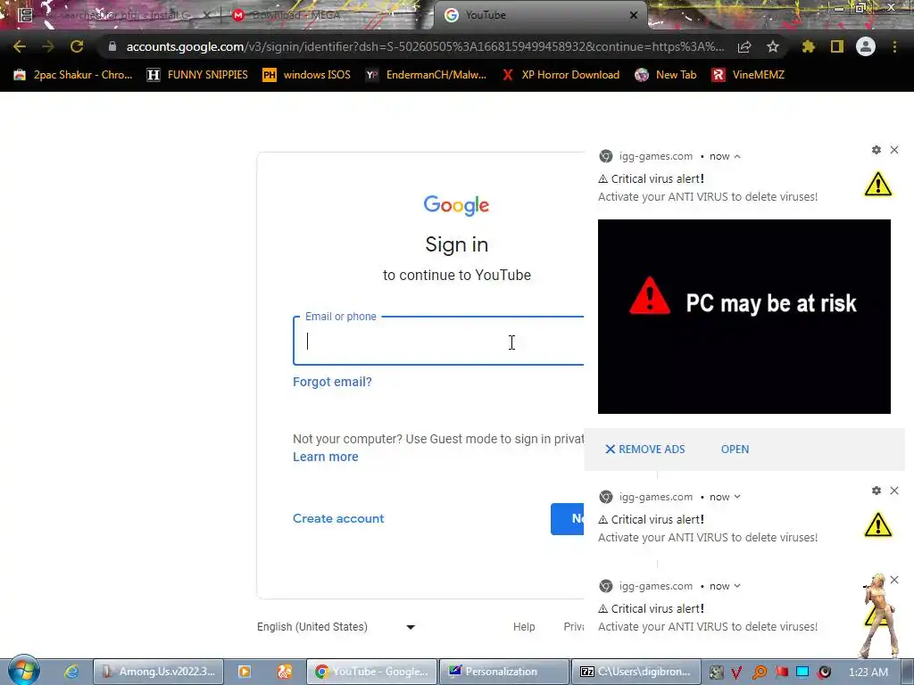Open 2pac Shakur bookmark
914x685 pixels.
point(73,75)
